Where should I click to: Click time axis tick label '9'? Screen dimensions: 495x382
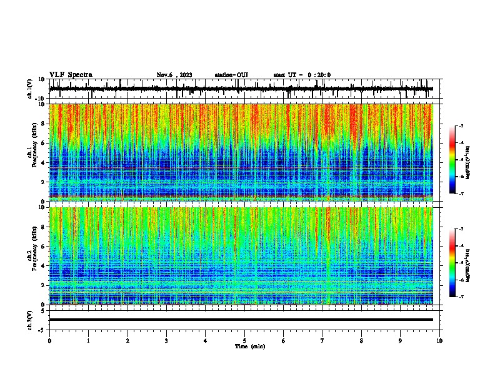[x=400, y=341]
